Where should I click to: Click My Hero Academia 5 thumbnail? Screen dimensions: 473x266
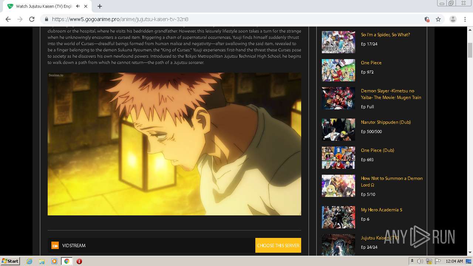tap(338, 217)
